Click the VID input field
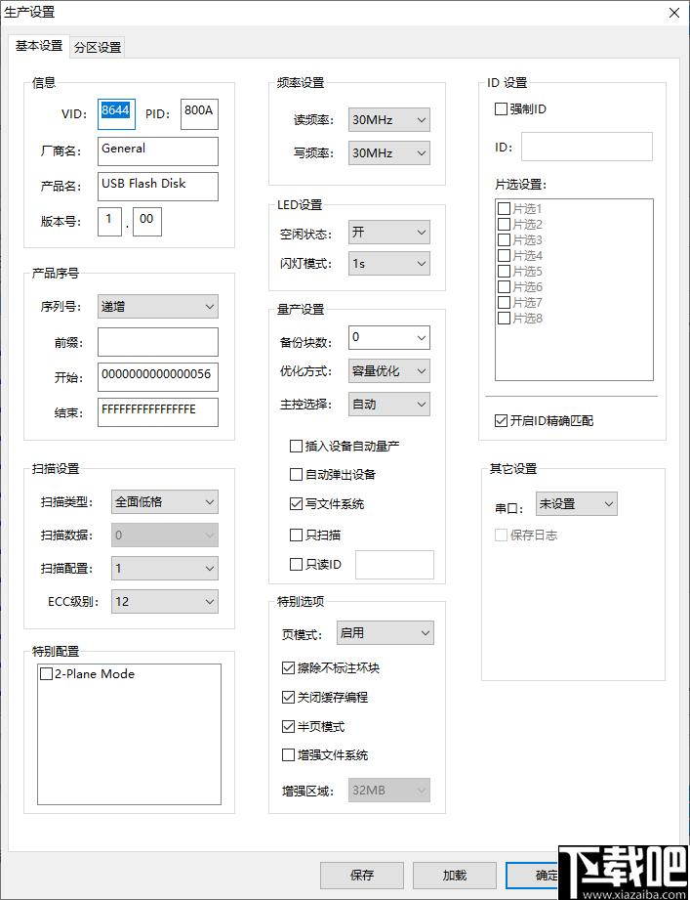 tap(116, 113)
